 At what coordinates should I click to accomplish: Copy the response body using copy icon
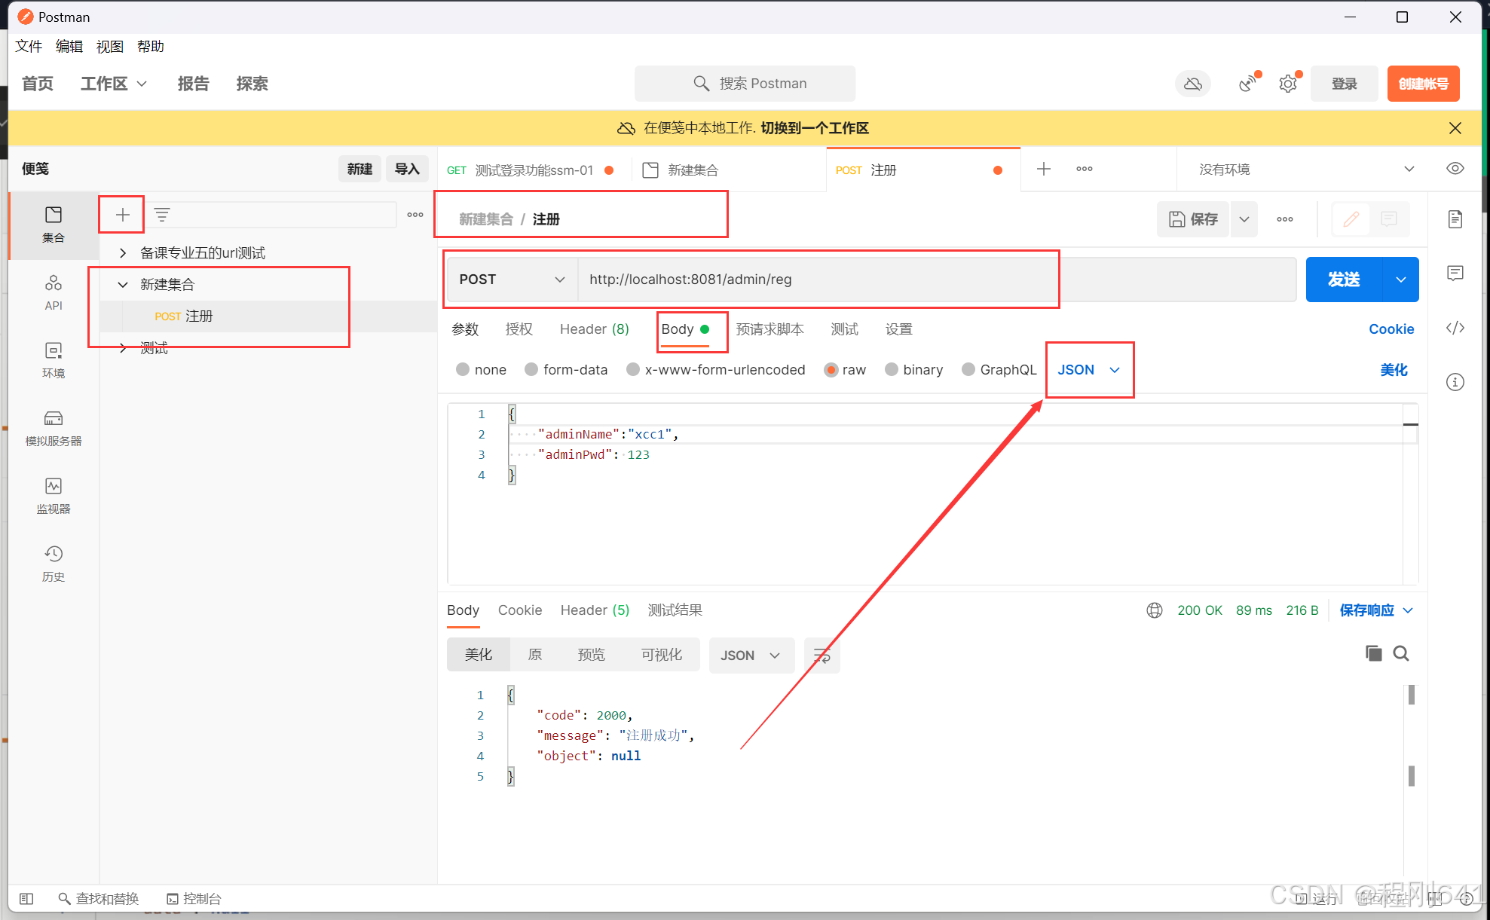[1373, 653]
